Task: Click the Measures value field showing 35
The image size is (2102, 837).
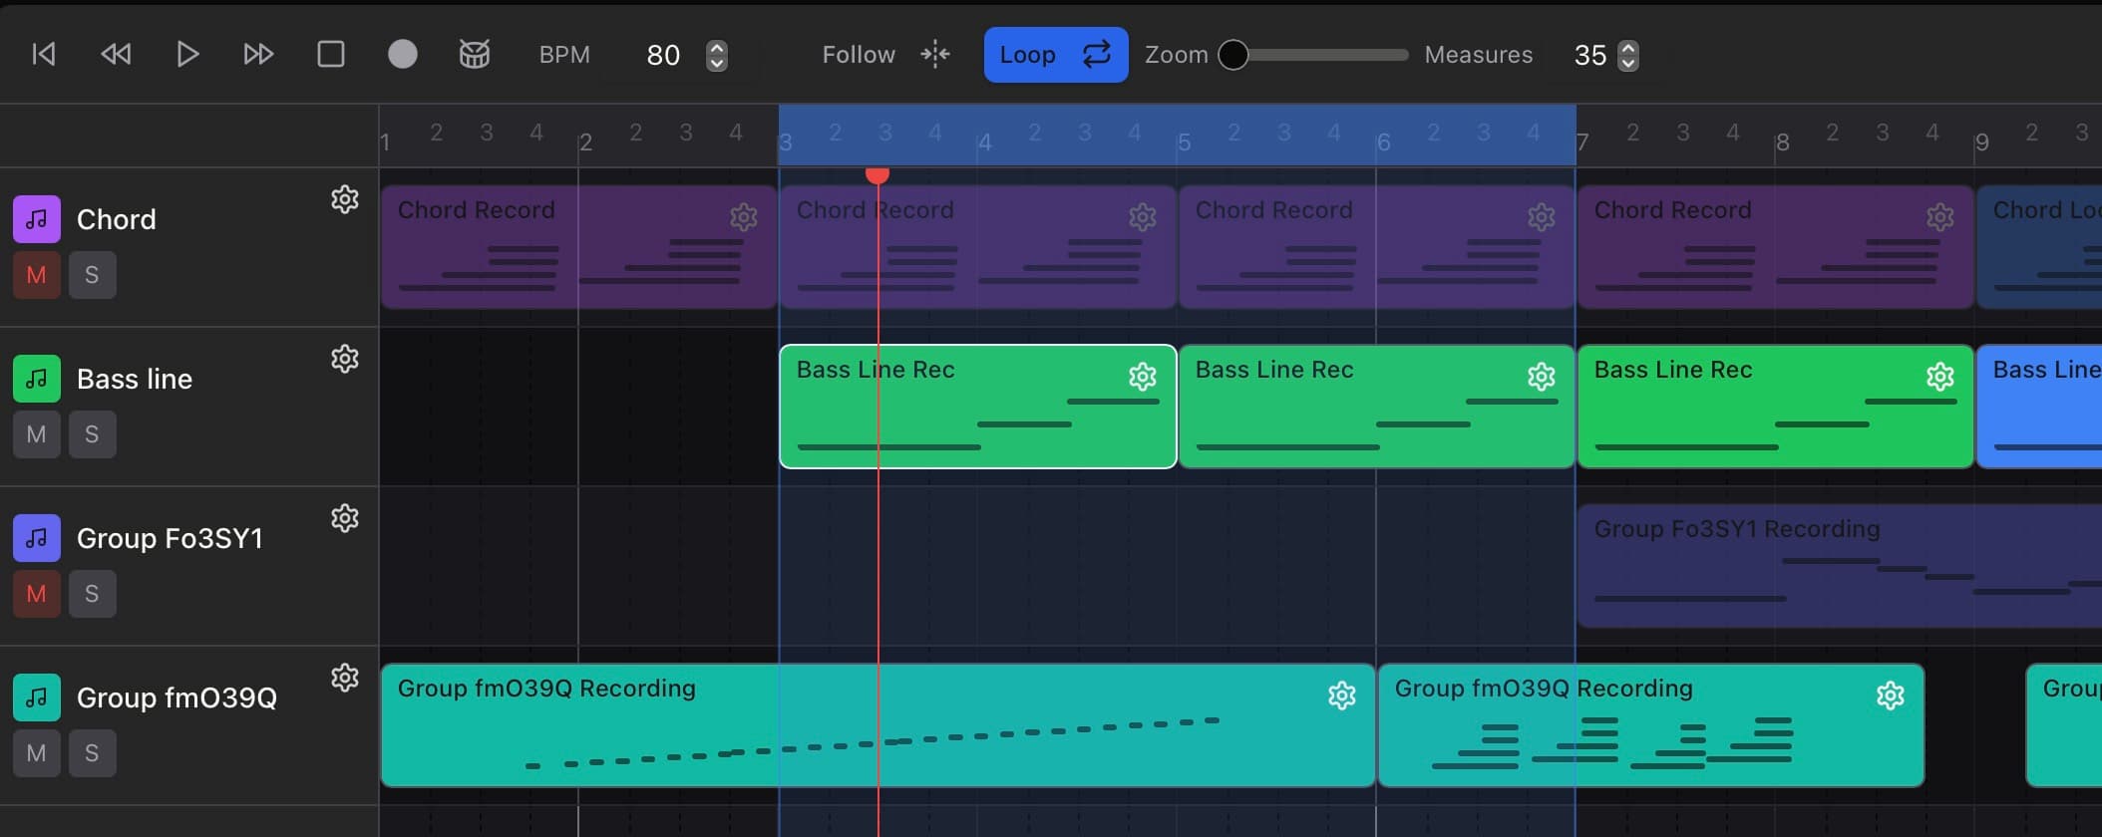Action: click(x=1589, y=55)
